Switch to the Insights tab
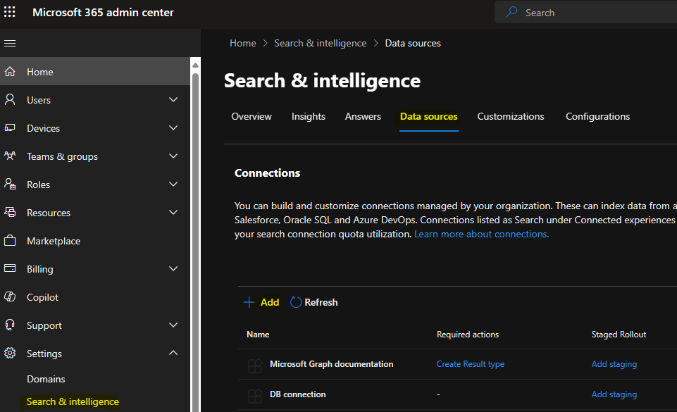The image size is (677, 412). pos(309,116)
